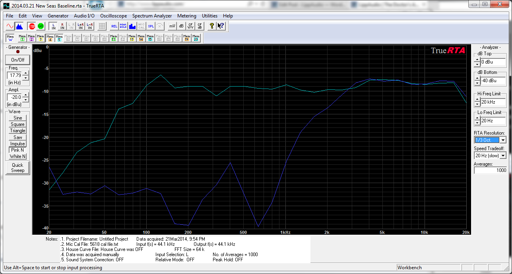Open the Utilities menu
Screen dimensions: 512x274
click(x=210, y=16)
